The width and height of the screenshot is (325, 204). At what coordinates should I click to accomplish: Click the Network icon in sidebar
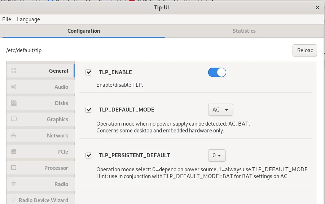pyautogui.click(x=14, y=135)
